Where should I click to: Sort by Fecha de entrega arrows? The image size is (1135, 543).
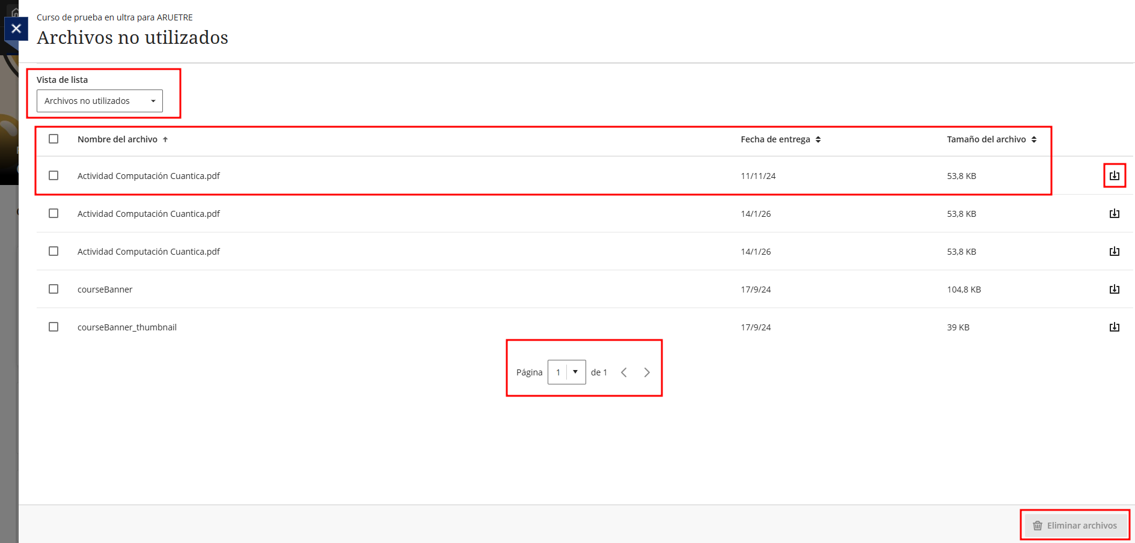(818, 139)
